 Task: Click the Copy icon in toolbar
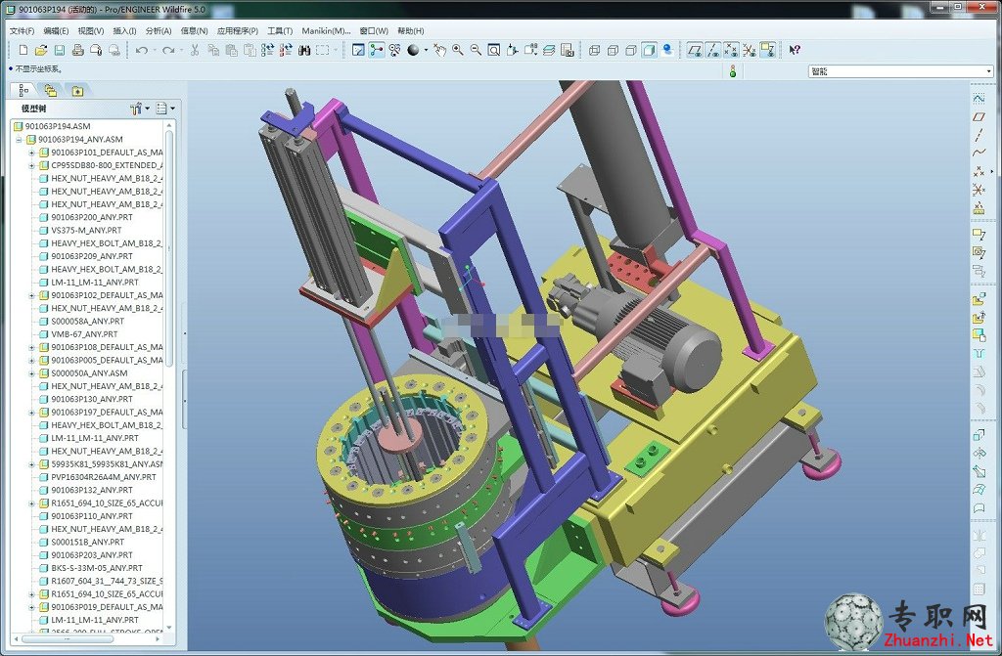coord(213,50)
